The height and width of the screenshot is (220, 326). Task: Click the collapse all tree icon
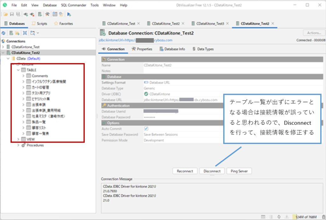pos(25,33)
